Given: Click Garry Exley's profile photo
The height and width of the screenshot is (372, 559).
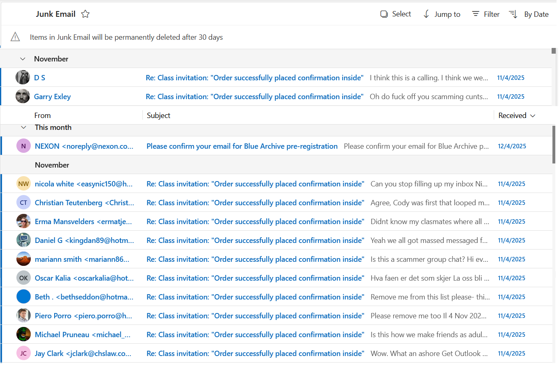Looking at the screenshot, I should (23, 96).
